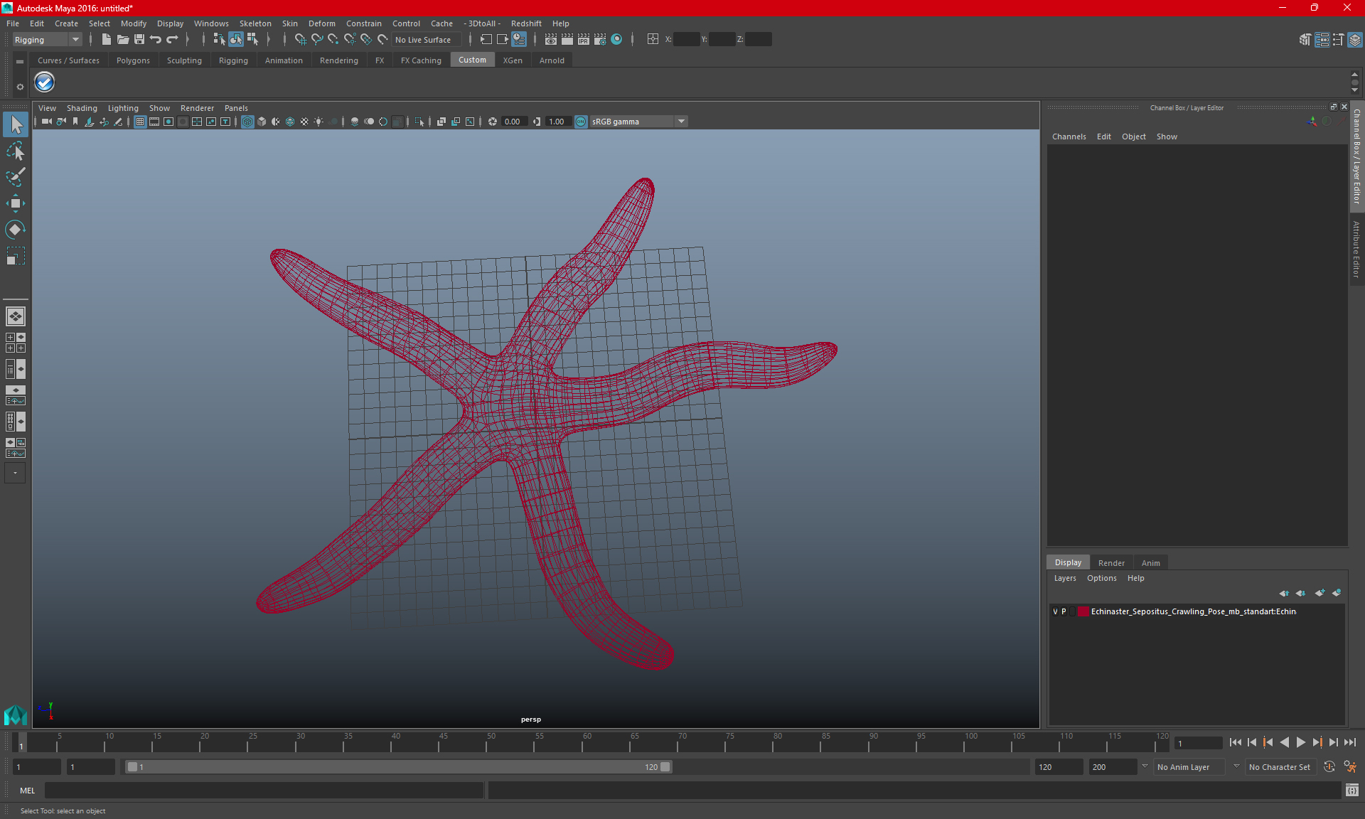Open the Anim layer tab
Screen dimensions: 1365x819
click(1150, 563)
